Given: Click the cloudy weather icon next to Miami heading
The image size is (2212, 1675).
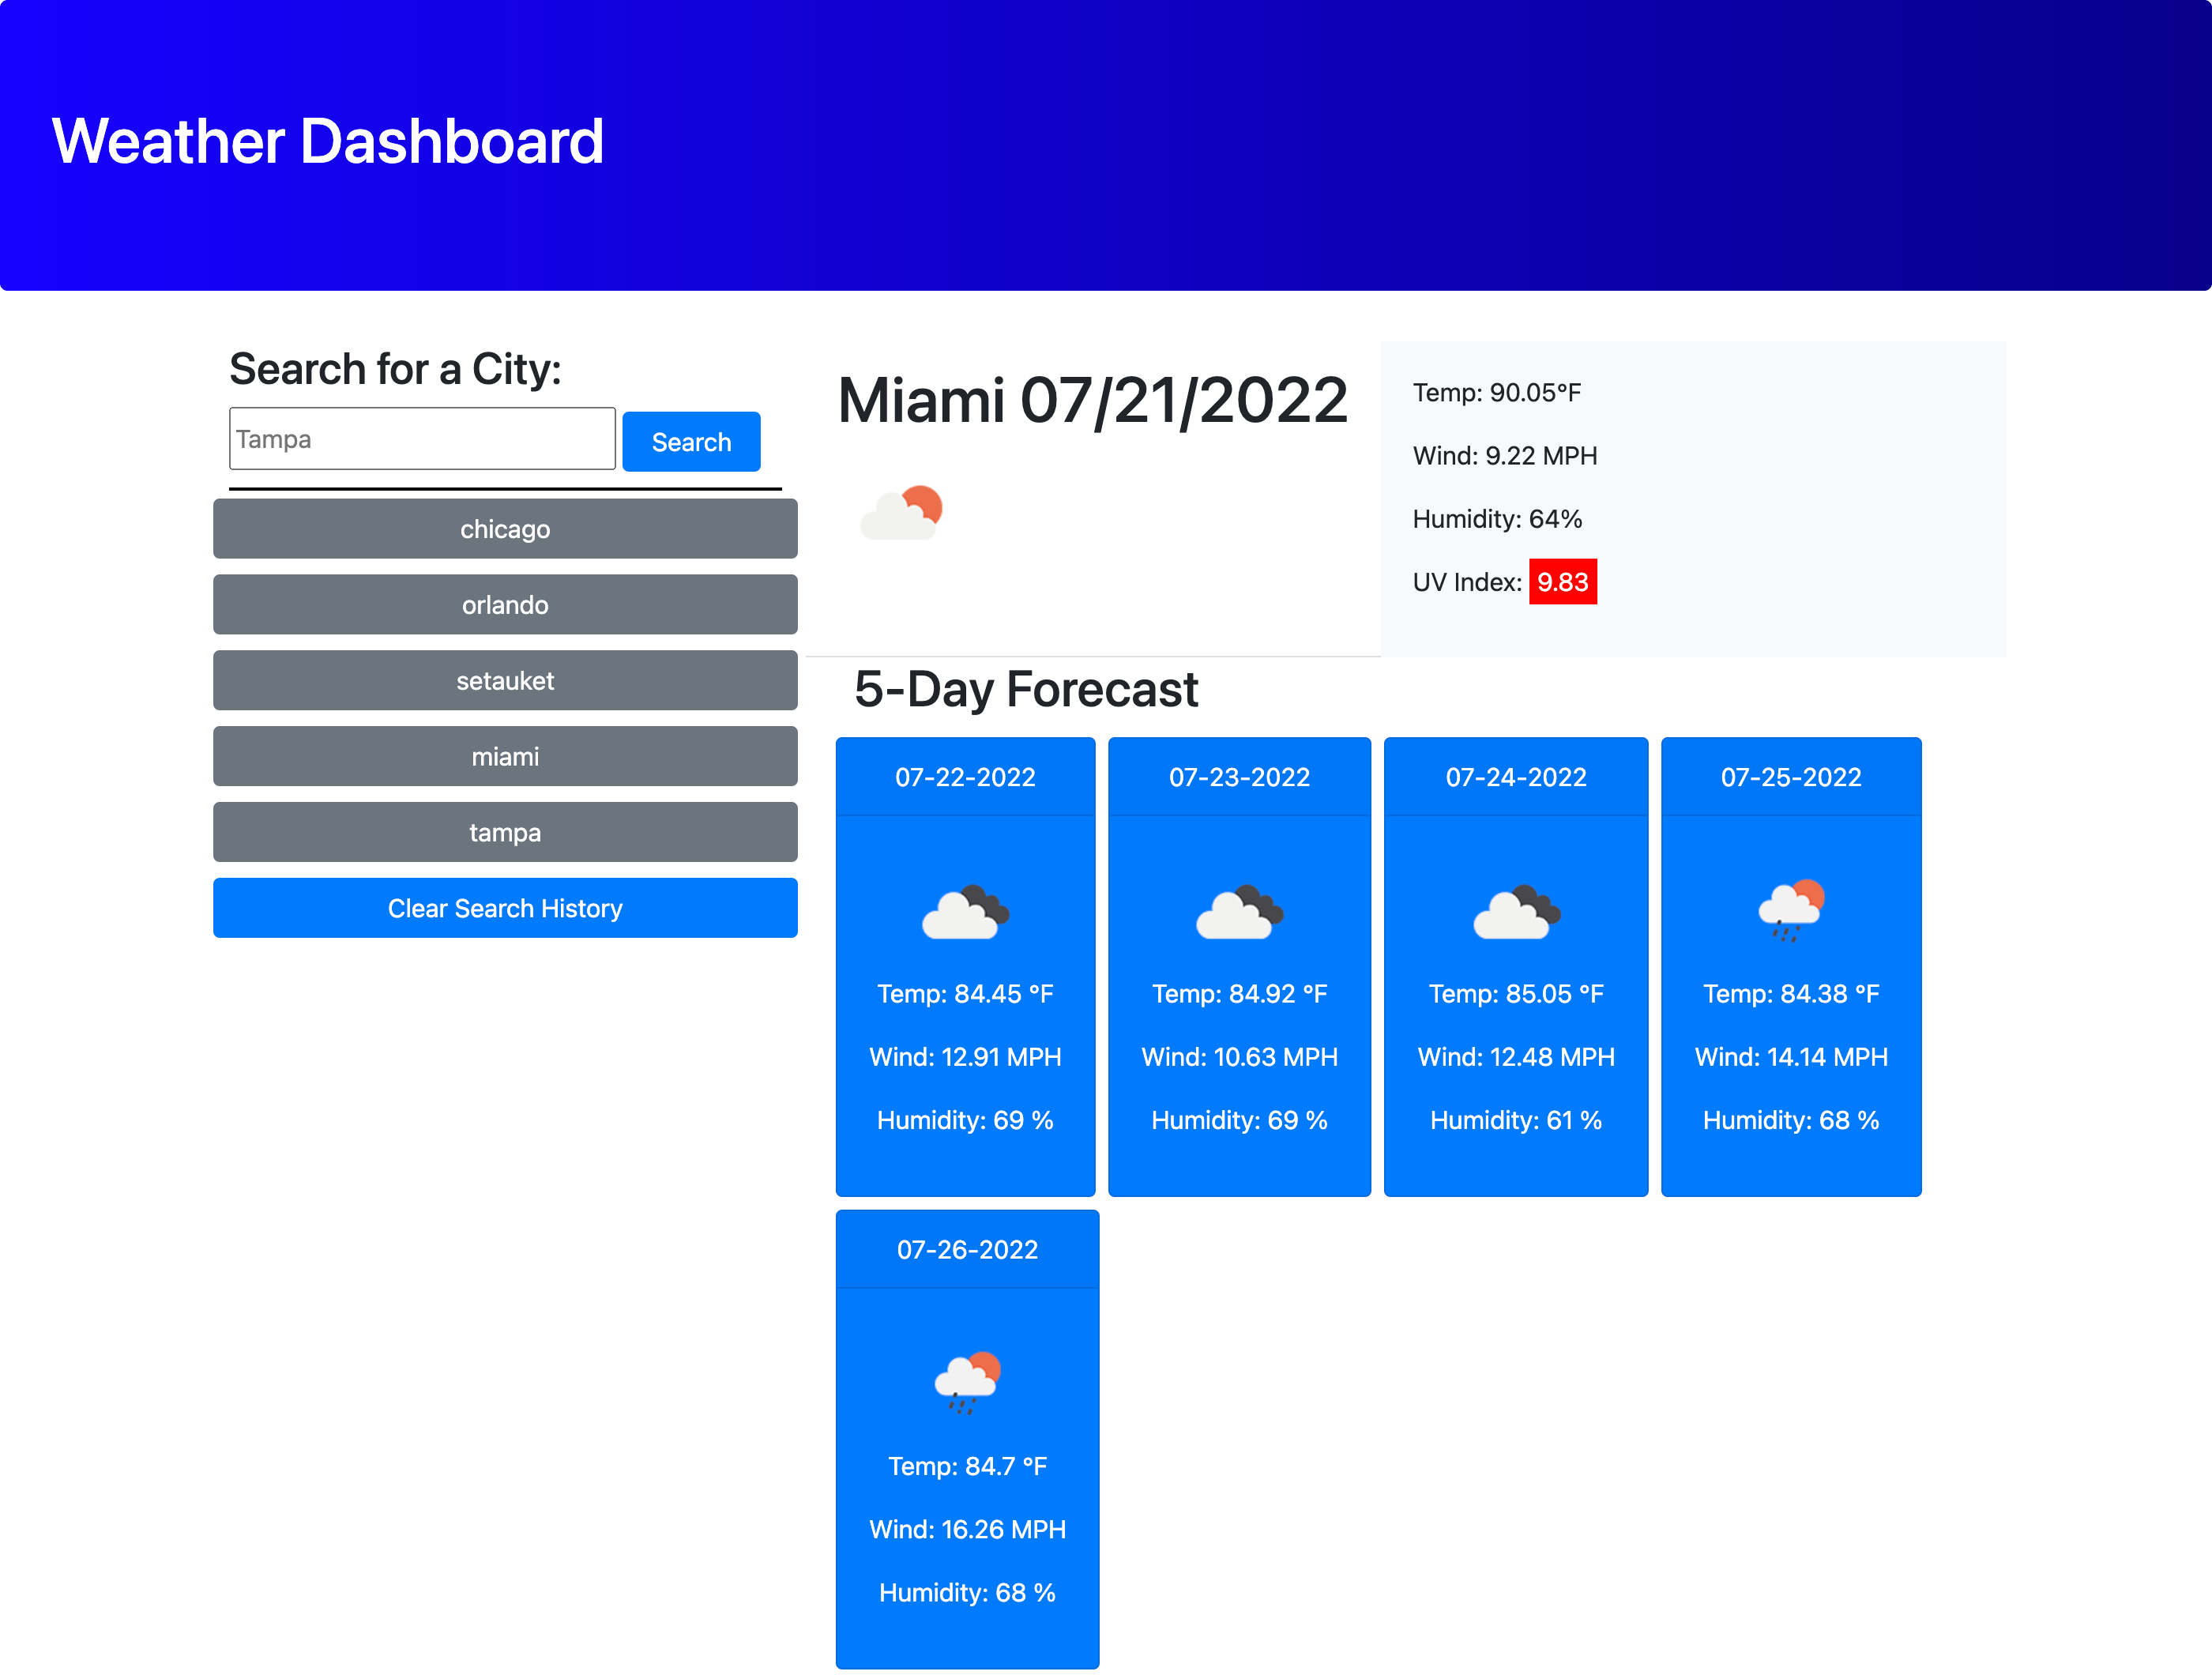Looking at the screenshot, I should pyautogui.click(x=901, y=512).
